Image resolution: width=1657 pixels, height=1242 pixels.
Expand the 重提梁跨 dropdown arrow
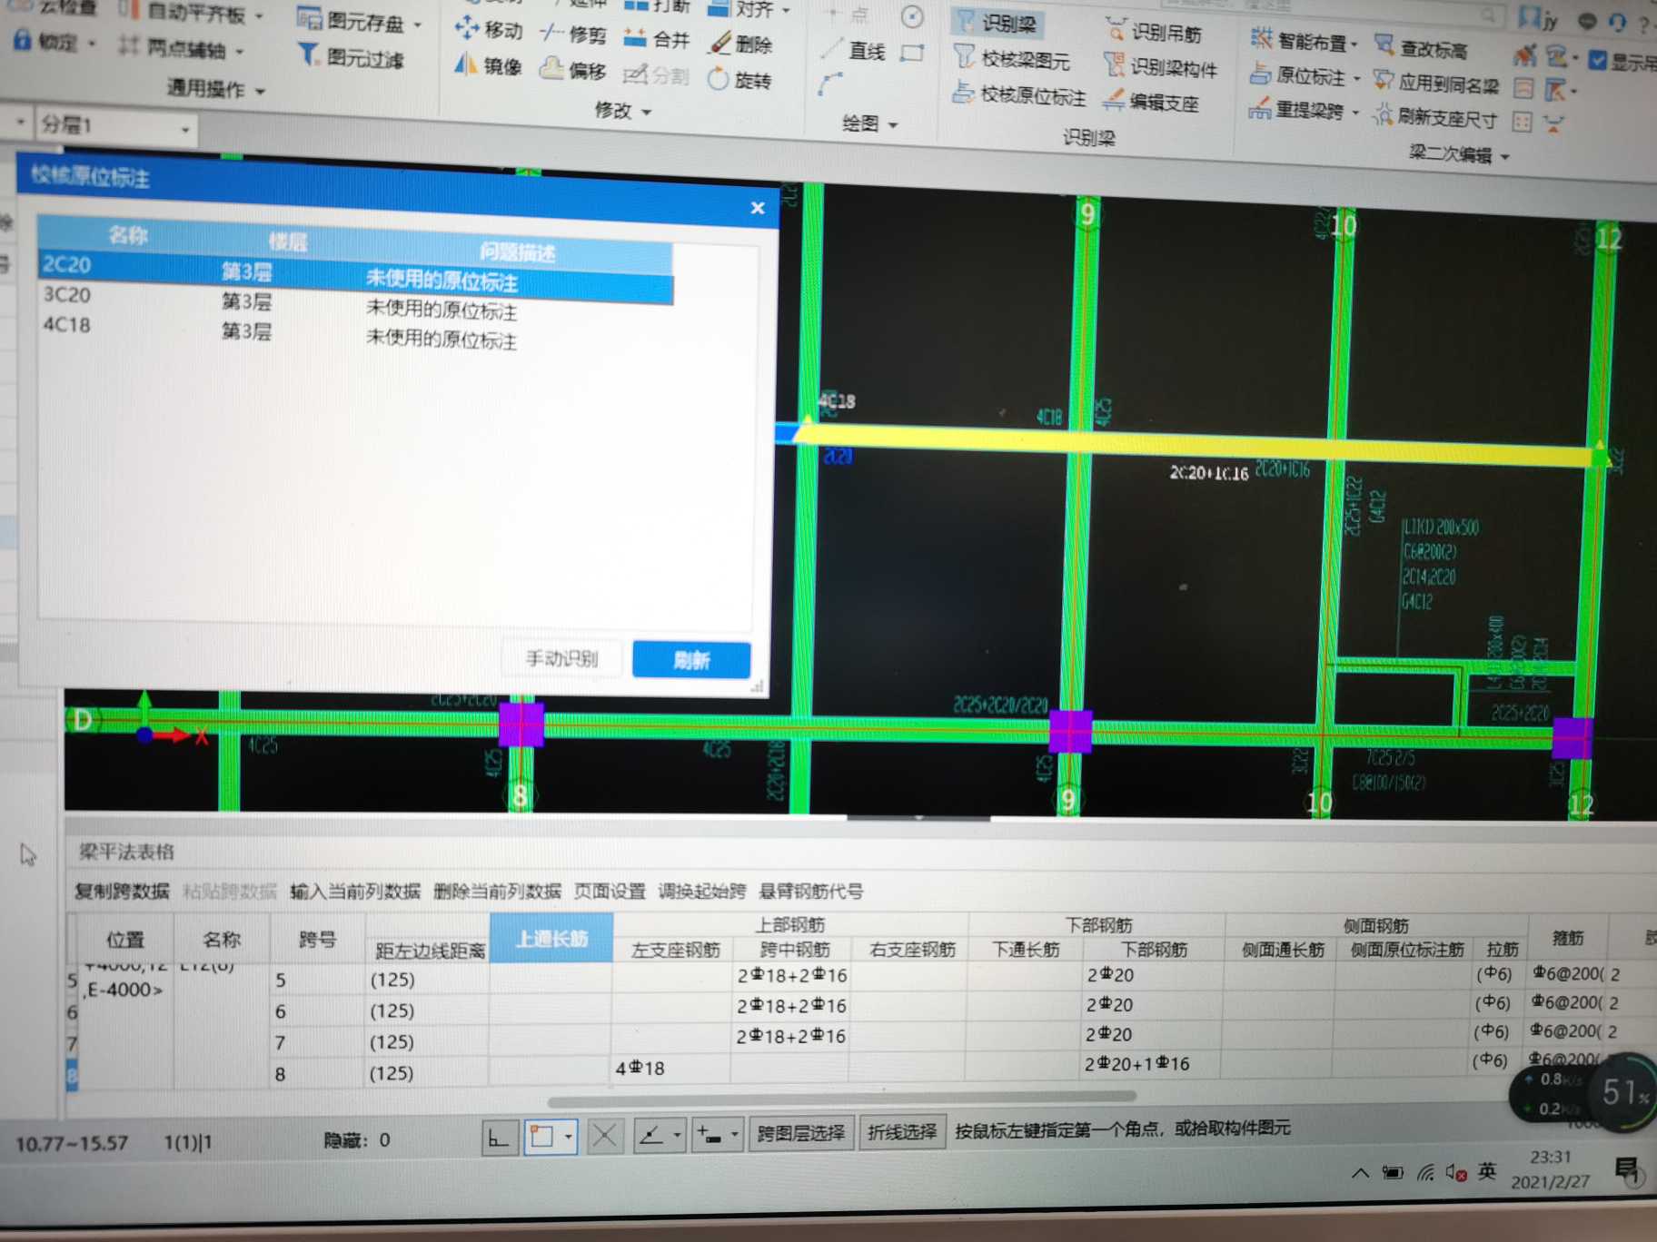1355,113
